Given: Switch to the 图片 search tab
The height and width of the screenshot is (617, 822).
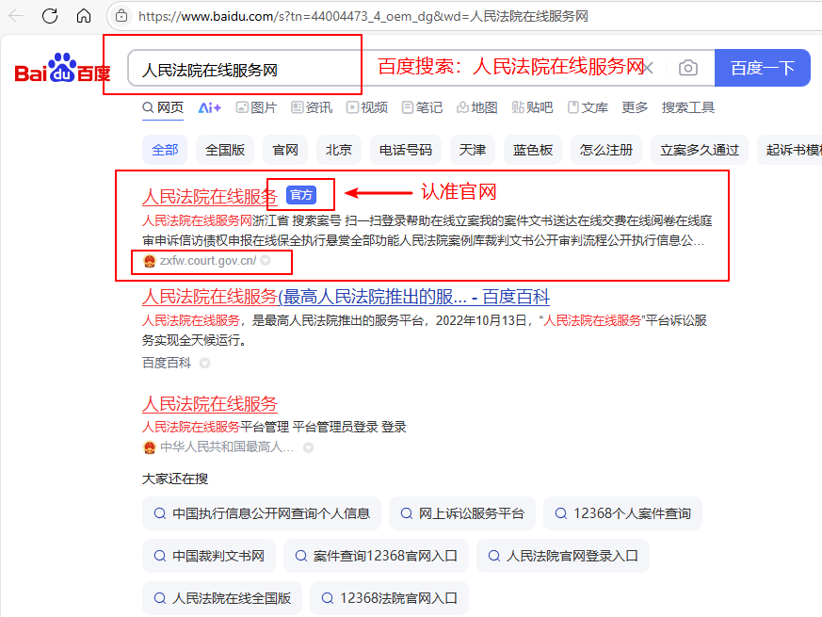Looking at the screenshot, I should coord(256,107).
